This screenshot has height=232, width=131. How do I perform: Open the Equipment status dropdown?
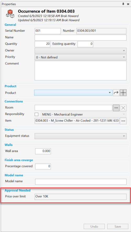pos(80,136)
